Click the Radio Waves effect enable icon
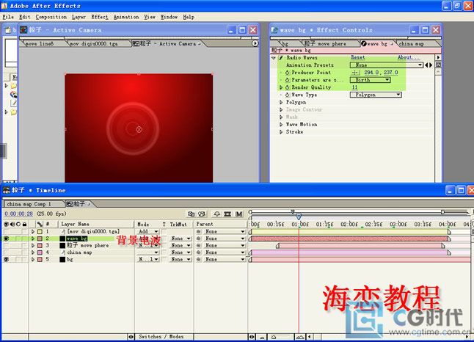474x342 pixels. 281,57
